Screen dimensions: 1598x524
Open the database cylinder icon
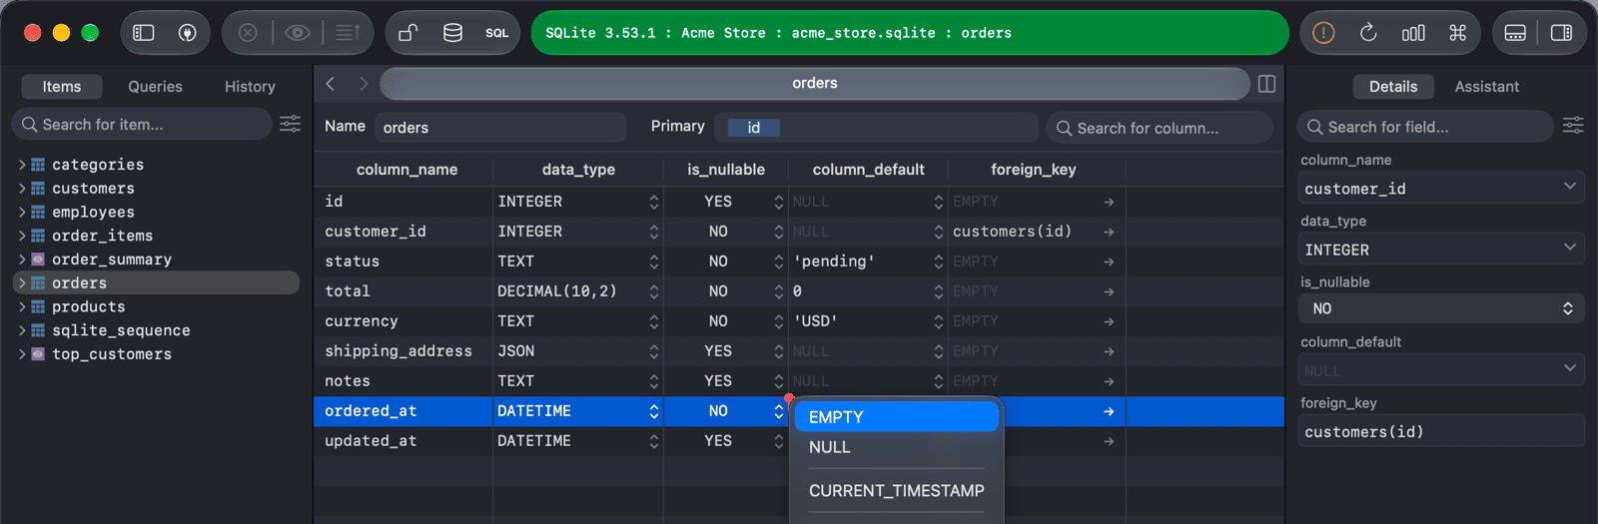452,33
